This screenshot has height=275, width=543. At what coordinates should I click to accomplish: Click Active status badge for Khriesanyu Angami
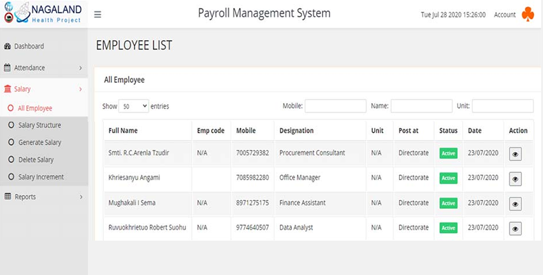pyautogui.click(x=449, y=178)
